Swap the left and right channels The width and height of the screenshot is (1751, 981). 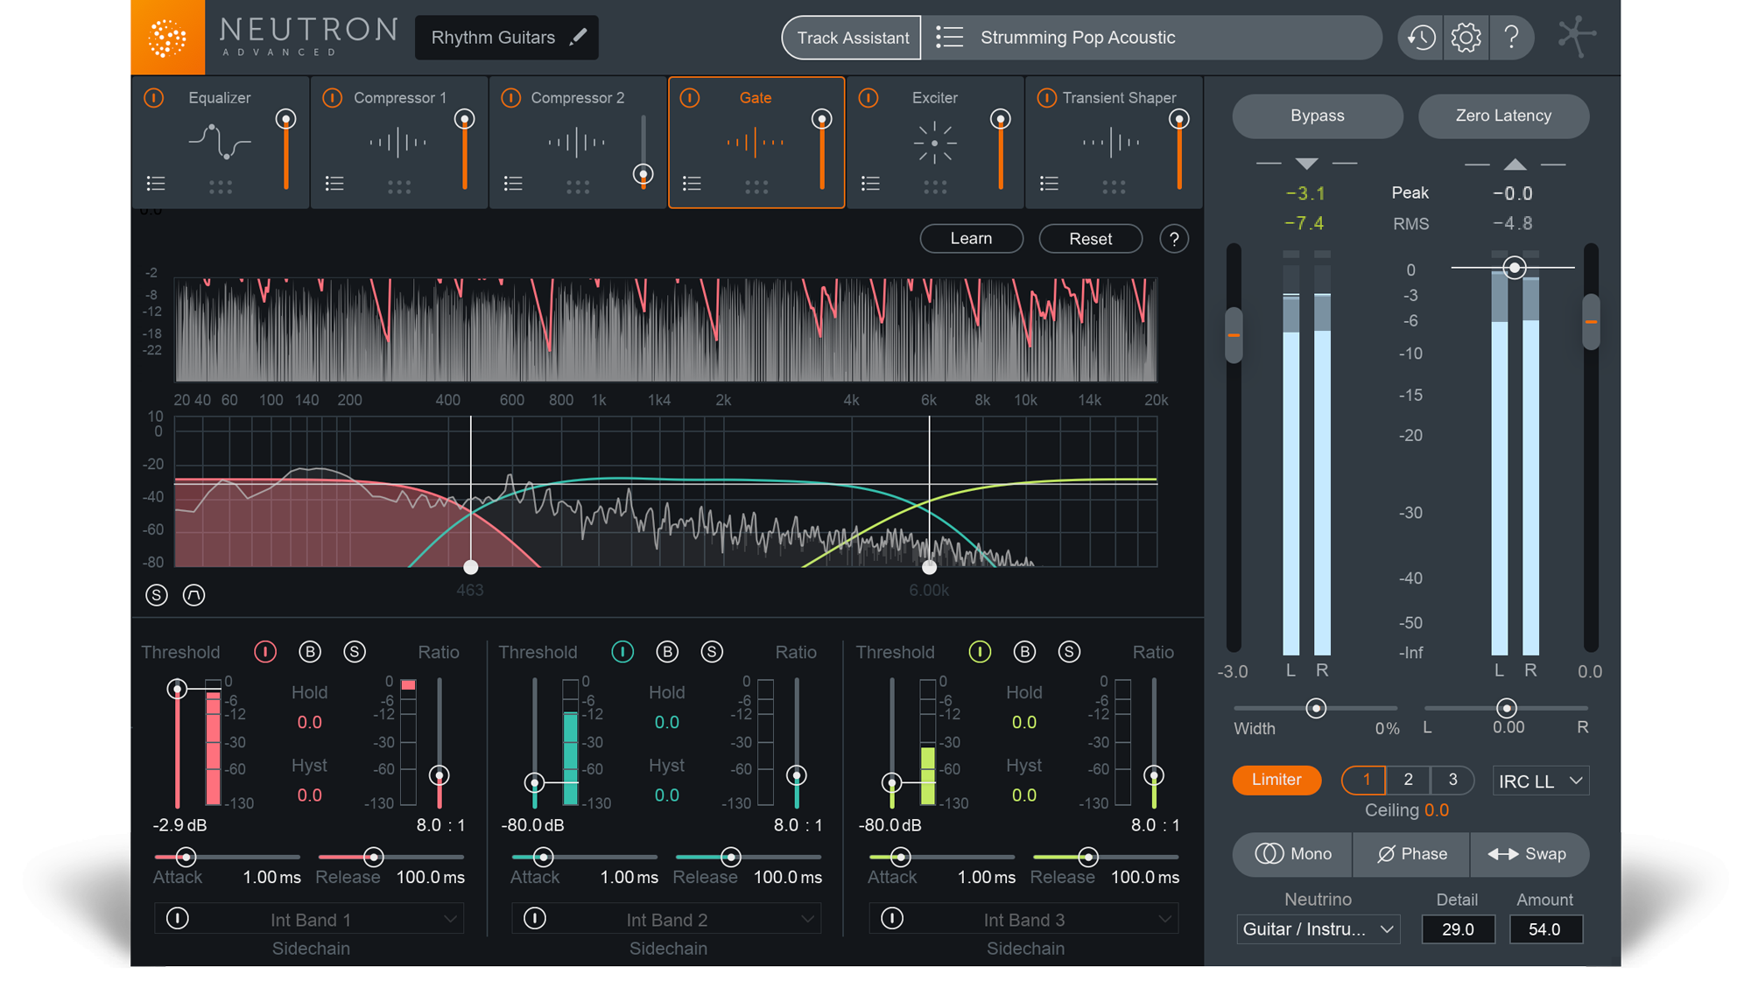pos(1529,854)
